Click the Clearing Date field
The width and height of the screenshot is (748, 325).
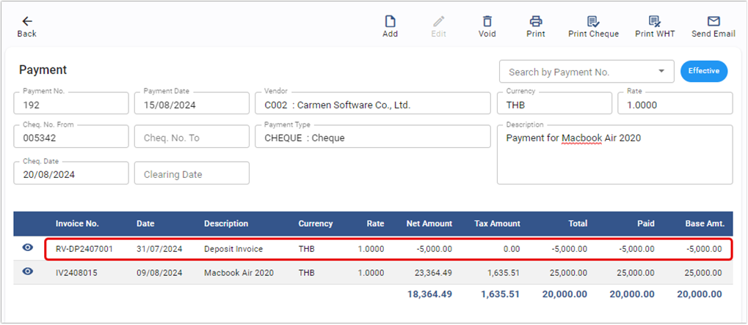tap(192, 174)
